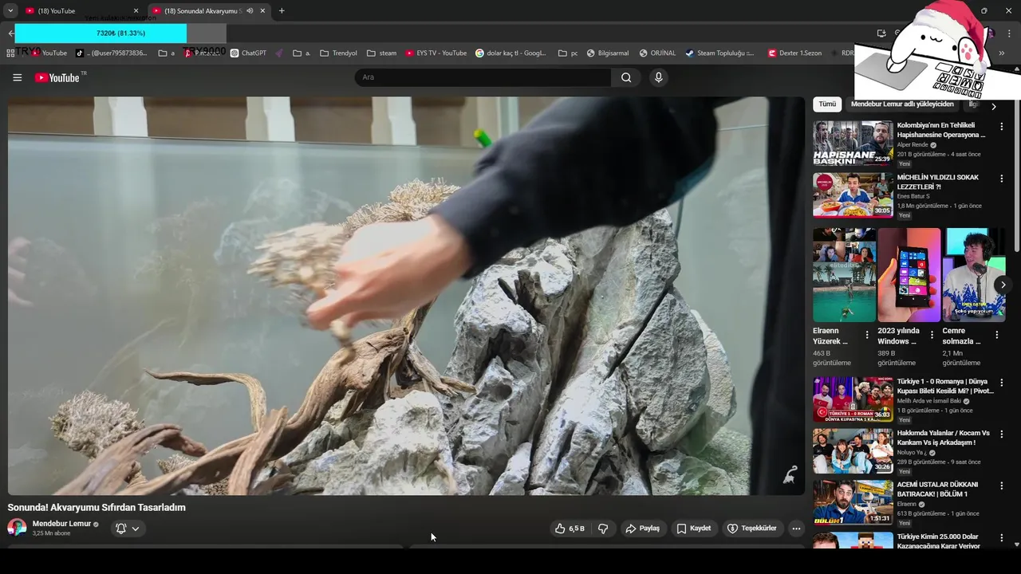Open the ACEMİ USTALAR BÖLÜM 1 thumbnail
The width and height of the screenshot is (1021, 574).
tap(853, 501)
